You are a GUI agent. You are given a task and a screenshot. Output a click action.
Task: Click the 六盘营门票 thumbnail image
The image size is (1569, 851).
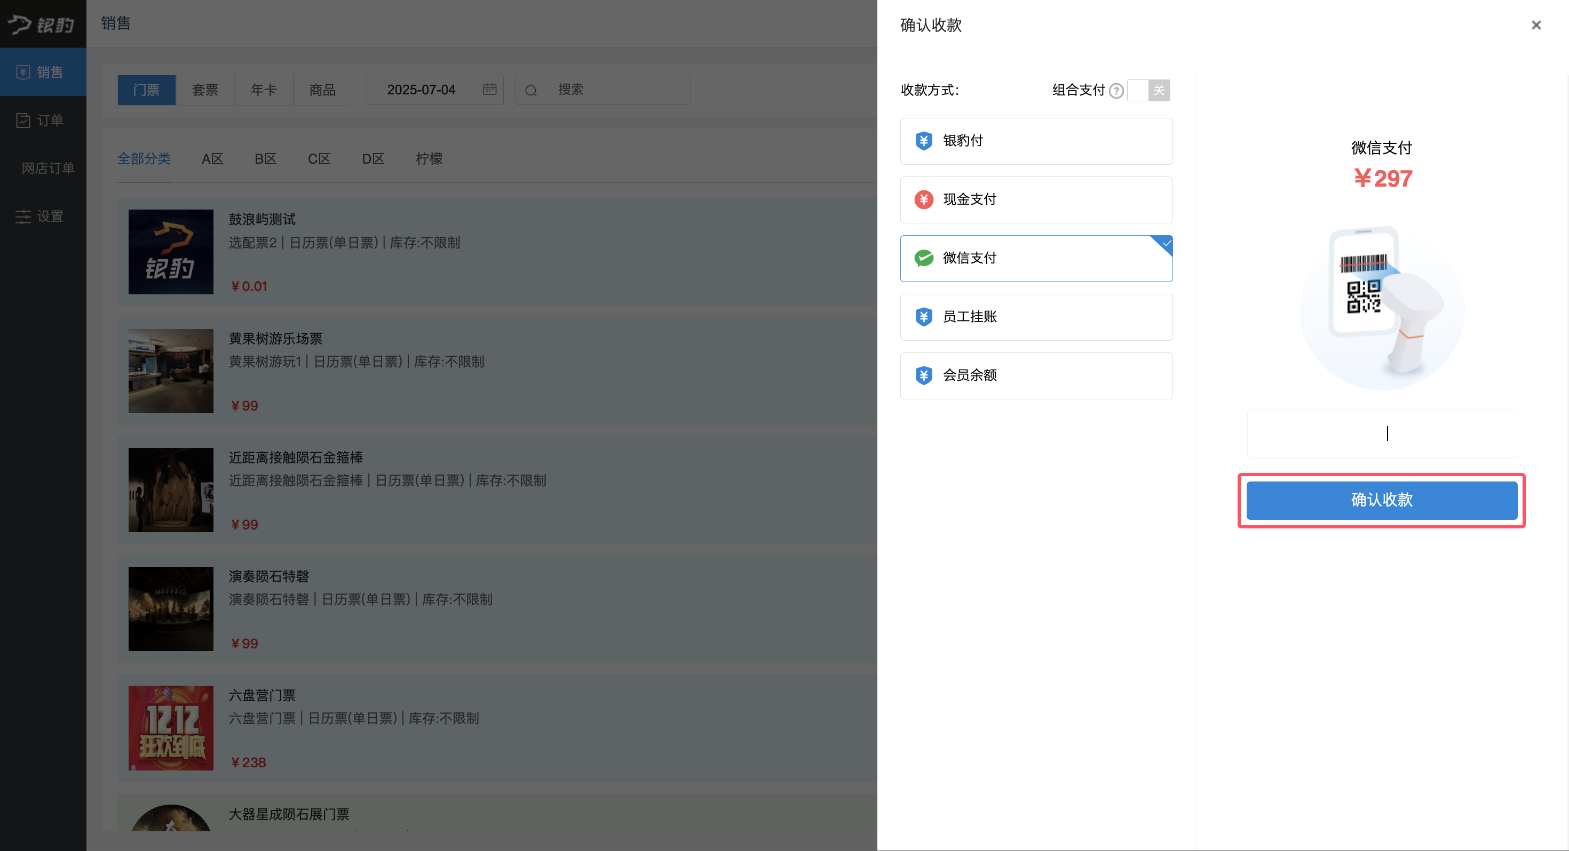click(171, 727)
